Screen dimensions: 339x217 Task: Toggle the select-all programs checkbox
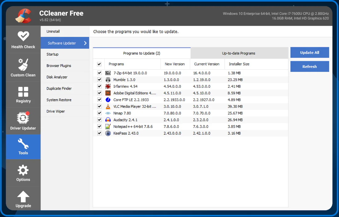[99, 64]
